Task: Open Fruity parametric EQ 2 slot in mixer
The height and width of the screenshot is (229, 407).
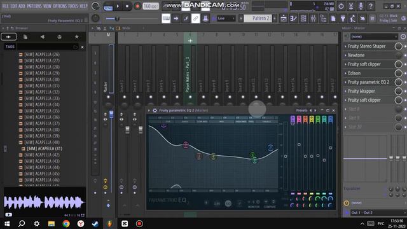Action: pyautogui.click(x=368, y=82)
